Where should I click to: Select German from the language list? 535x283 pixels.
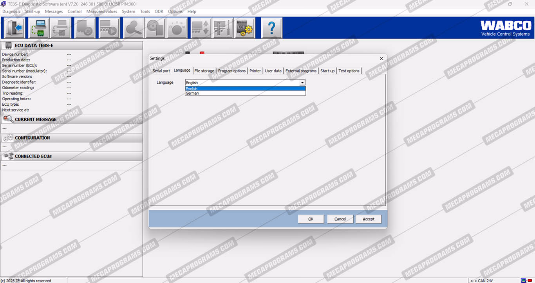coord(192,94)
